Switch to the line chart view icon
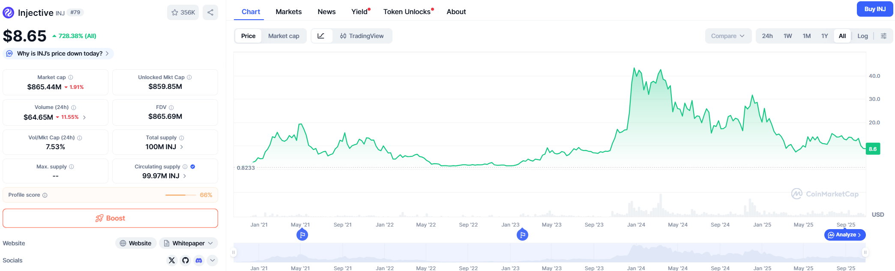This screenshot has width=895, height=271. coord(321,36)
